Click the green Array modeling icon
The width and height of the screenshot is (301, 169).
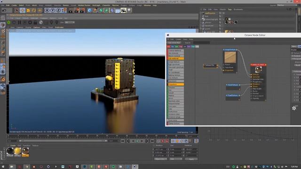pyautogui.click(x=107, y=10)
